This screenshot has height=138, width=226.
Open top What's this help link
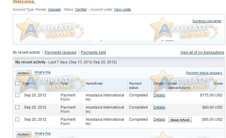tap(42, 72)
